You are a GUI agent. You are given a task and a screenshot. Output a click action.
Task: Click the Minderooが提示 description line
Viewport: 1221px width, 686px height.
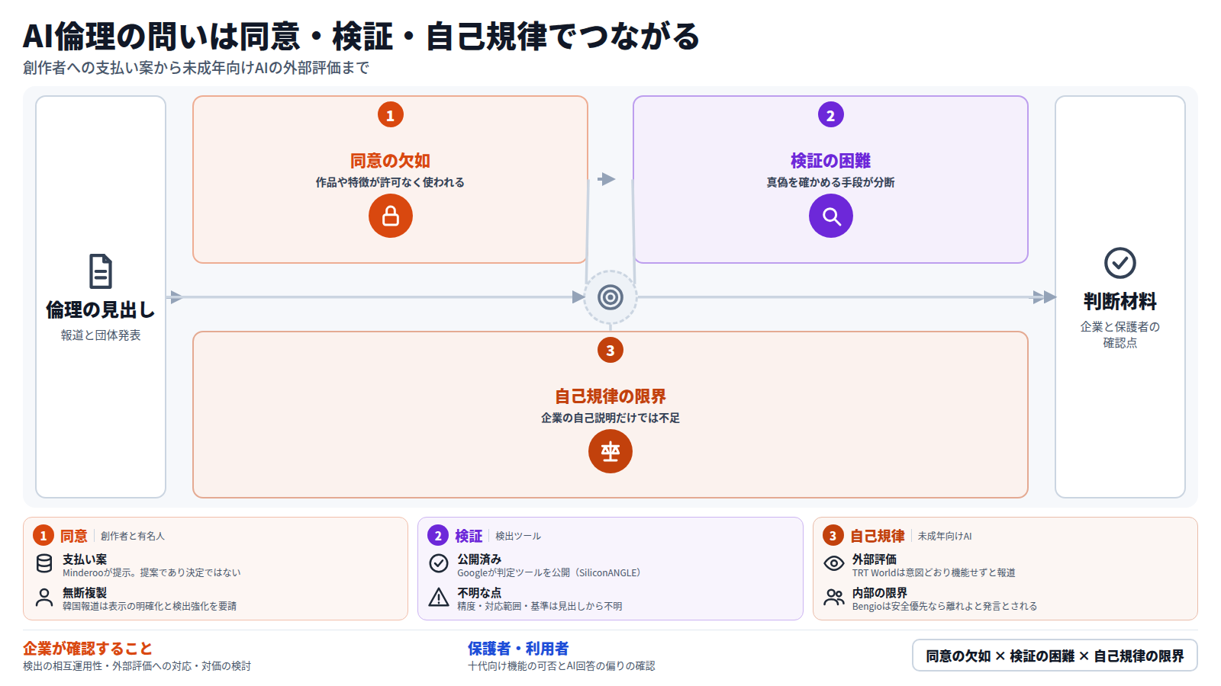[151, 572]
